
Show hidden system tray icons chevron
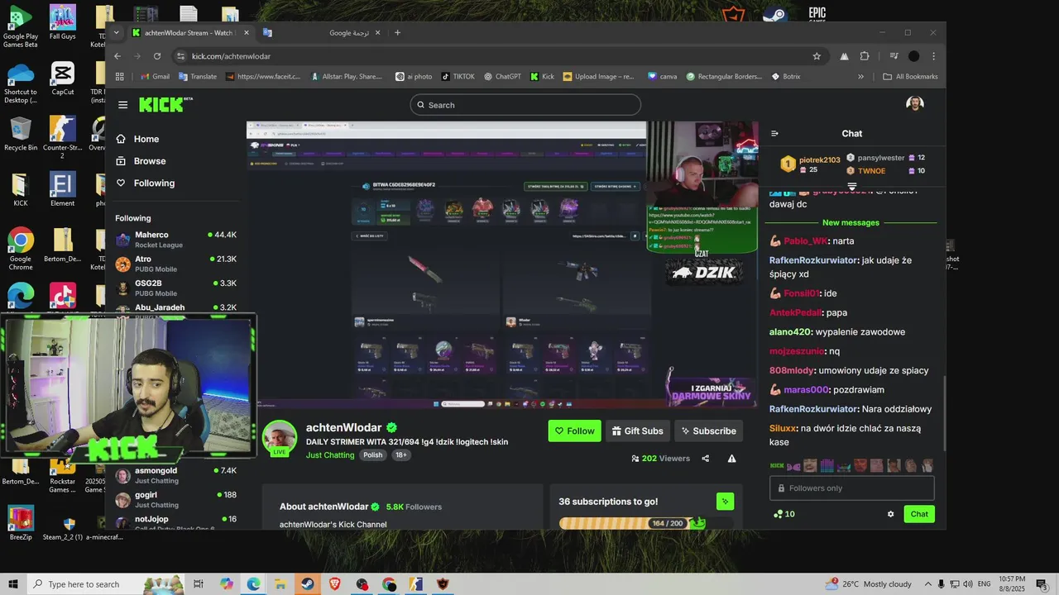pos(929,584)
